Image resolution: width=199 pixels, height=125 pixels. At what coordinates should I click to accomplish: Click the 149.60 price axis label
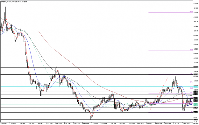[195, 58]
